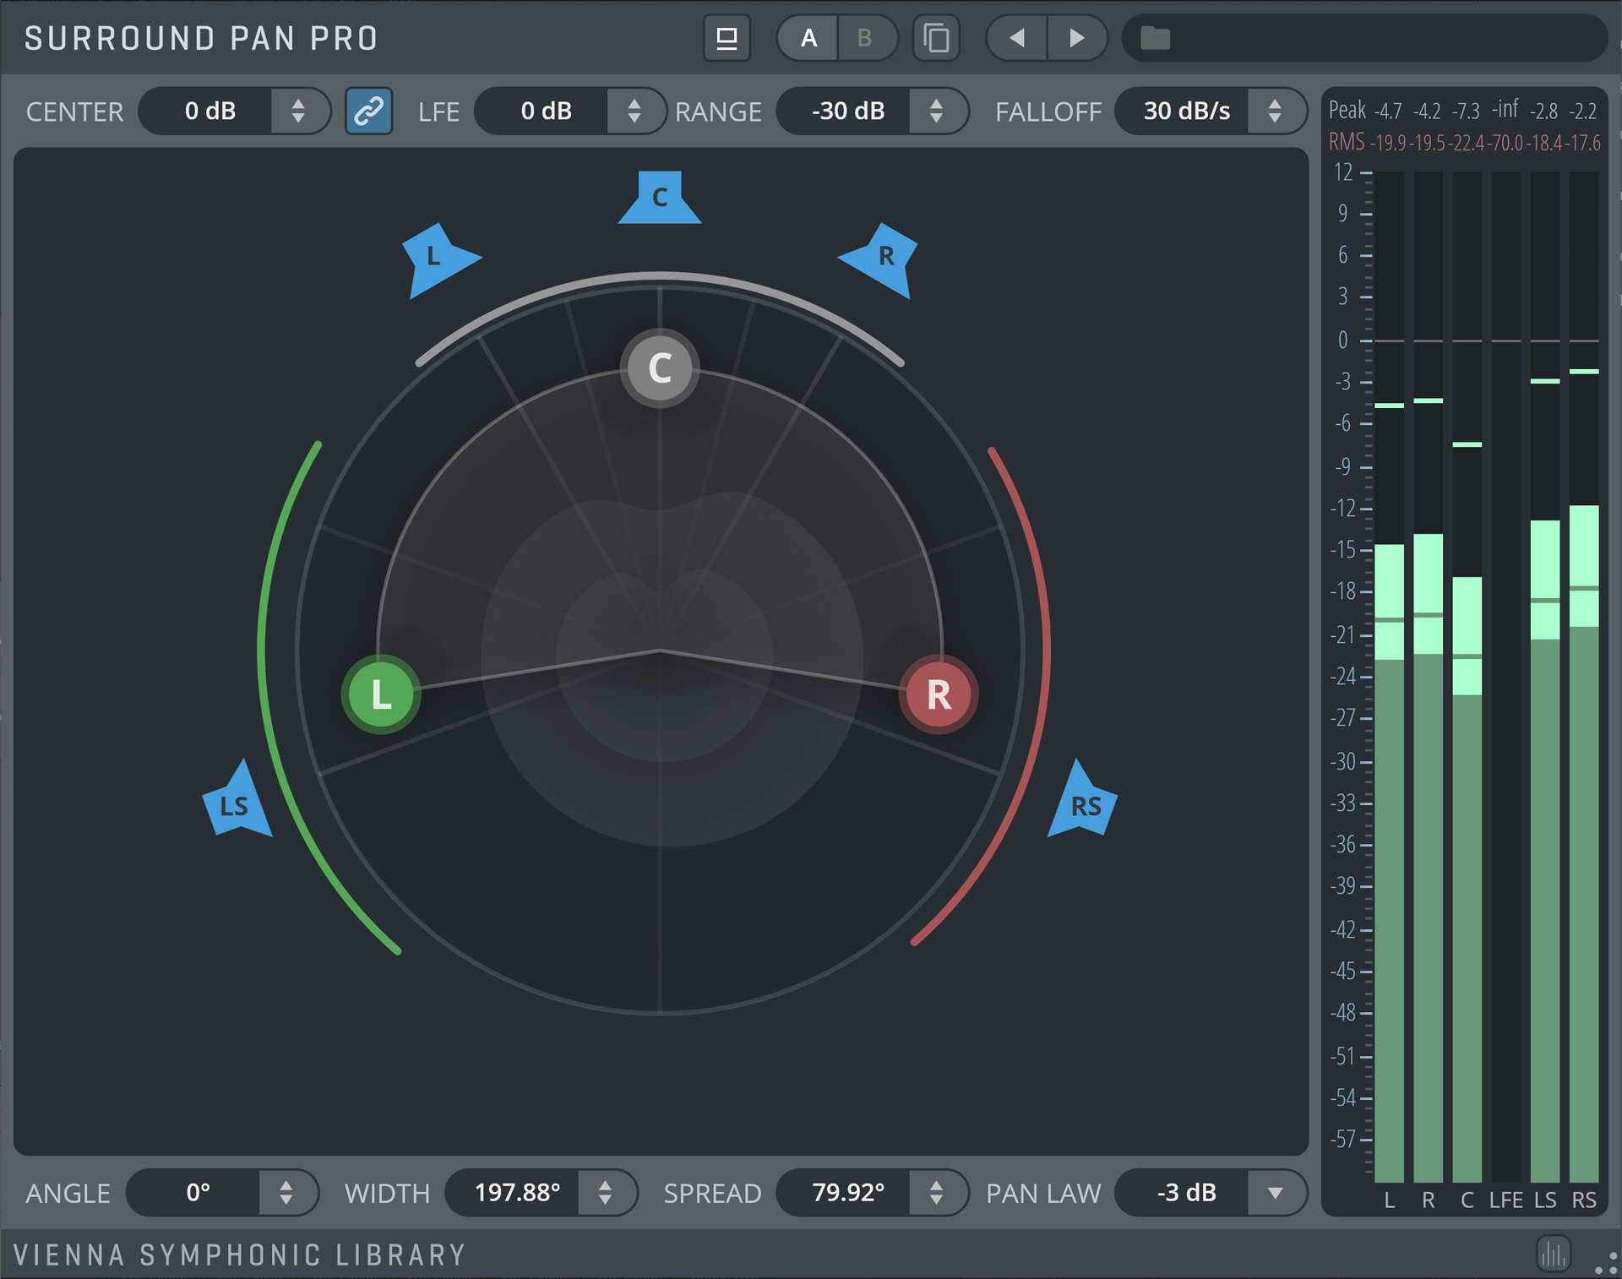Click the Range -30 dB value field

tap(847, 111)
